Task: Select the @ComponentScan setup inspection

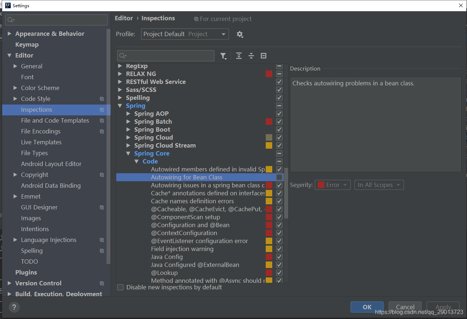Action: [185, 217]
